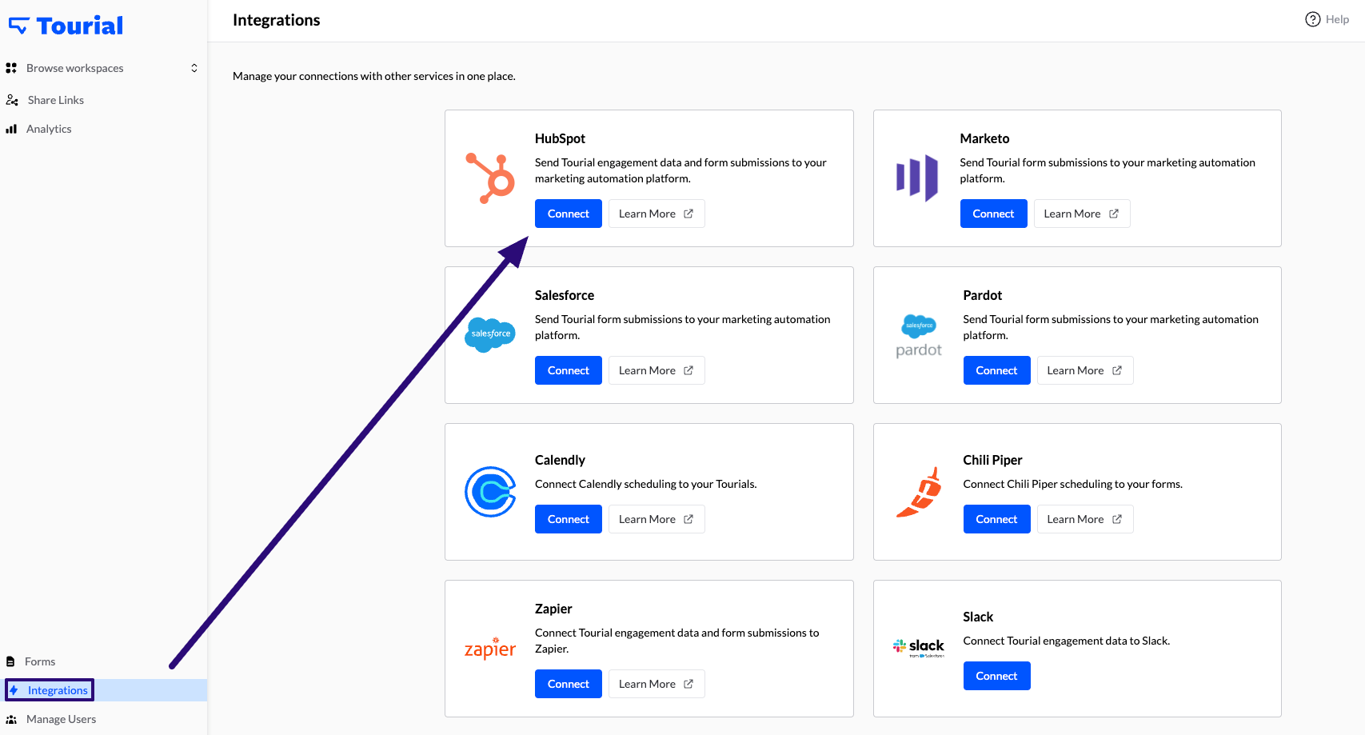Click the Calendly logo icon
1365x735 pixels.
click(490, 492)
